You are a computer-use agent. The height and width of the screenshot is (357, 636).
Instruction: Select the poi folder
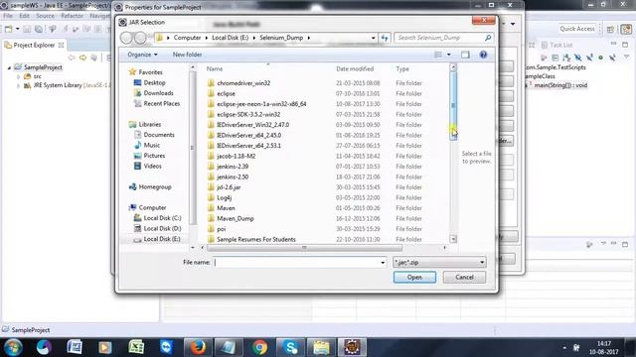221,229
